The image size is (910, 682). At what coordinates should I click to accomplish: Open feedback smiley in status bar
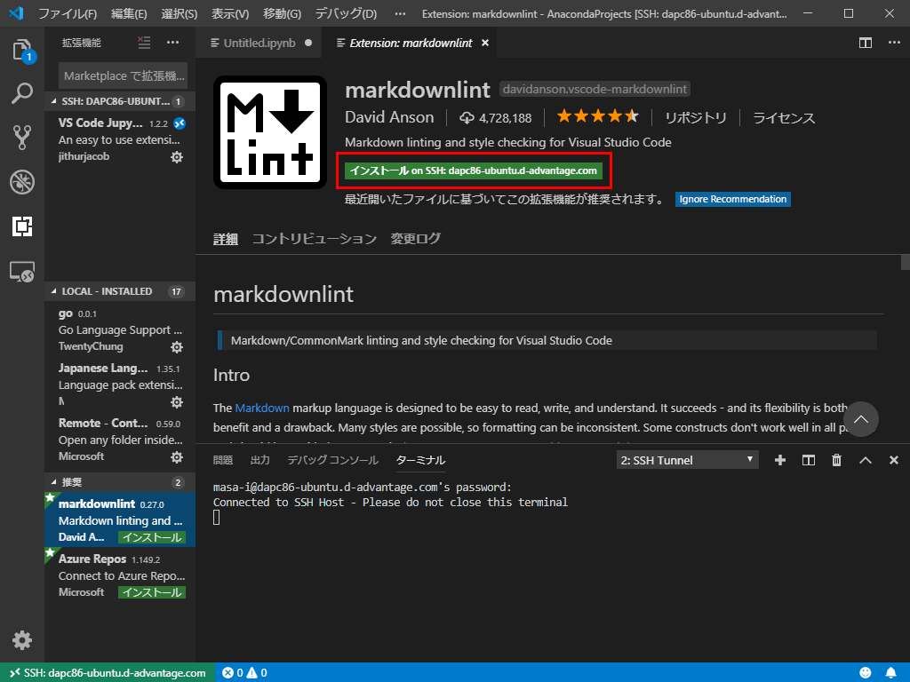pyautogui.click(x=866, y=673)
